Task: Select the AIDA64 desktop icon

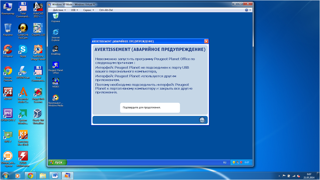Action: click(x=8, y=93)
